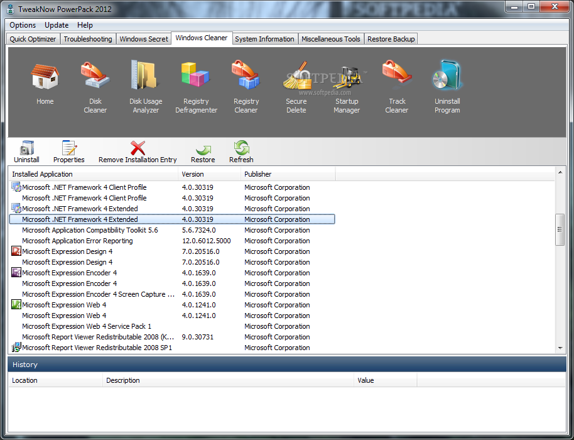Click Report Viewer Redistributable 2008 SP1 icon

(16, 348)
